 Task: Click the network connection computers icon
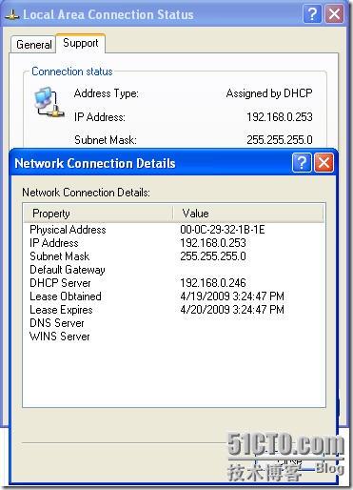[49, 102]
